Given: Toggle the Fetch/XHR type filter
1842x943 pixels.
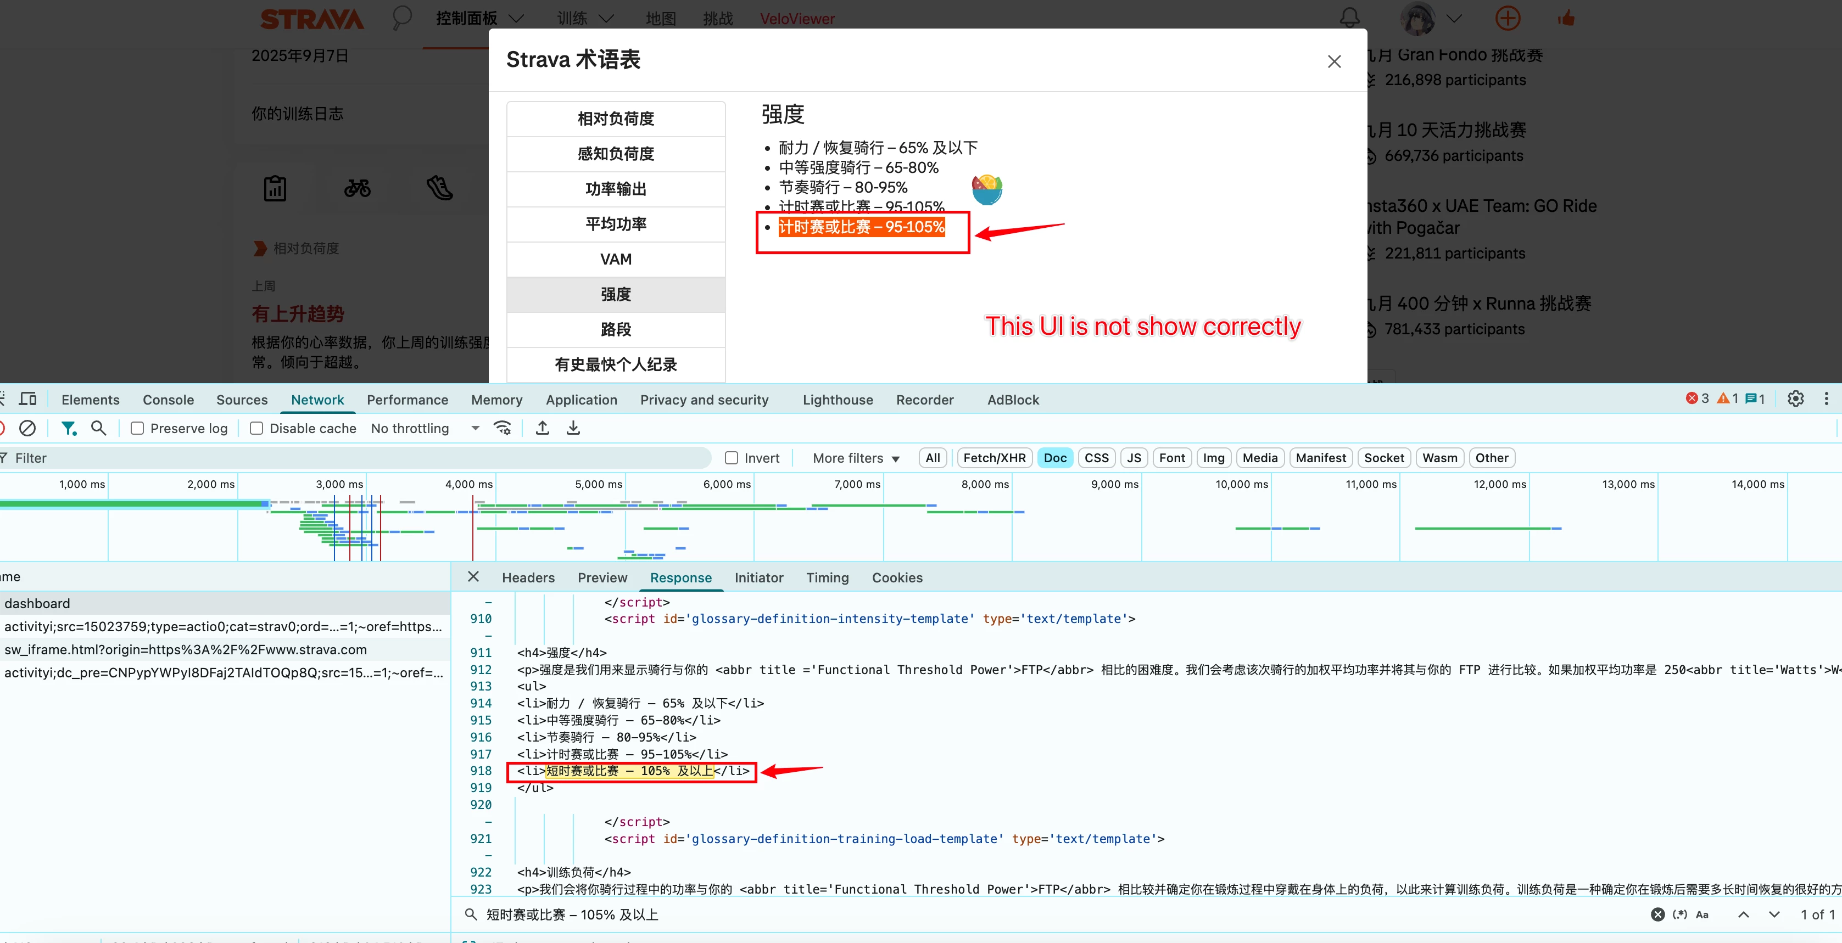Looking at the screenshot, I should pos(995,458).
